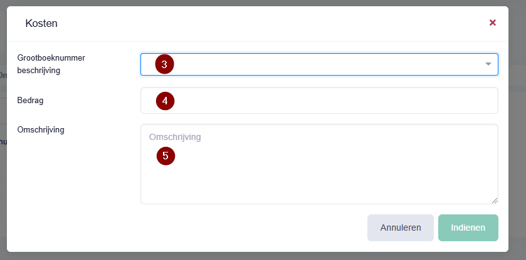The image size is (526, 260).
Task: Click the empty header area beside Kosten
Action: (268, 23)
